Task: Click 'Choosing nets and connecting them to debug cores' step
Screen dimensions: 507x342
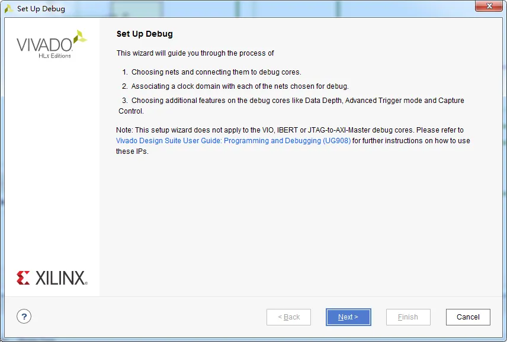Action: point(212,72)
